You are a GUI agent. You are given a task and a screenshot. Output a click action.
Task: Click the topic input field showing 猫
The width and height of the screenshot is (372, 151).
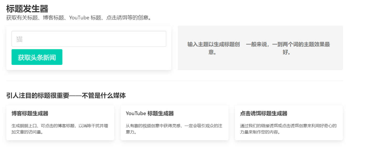click(x=89, y=39)
